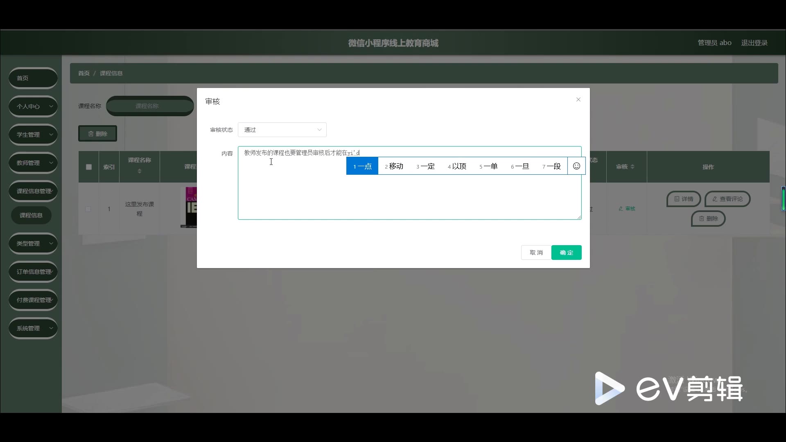Image resolution: width=786 pixels, height=442 pixels.
Task: Click the emoji smiley in IME bar
Action: tap(576, 166)
